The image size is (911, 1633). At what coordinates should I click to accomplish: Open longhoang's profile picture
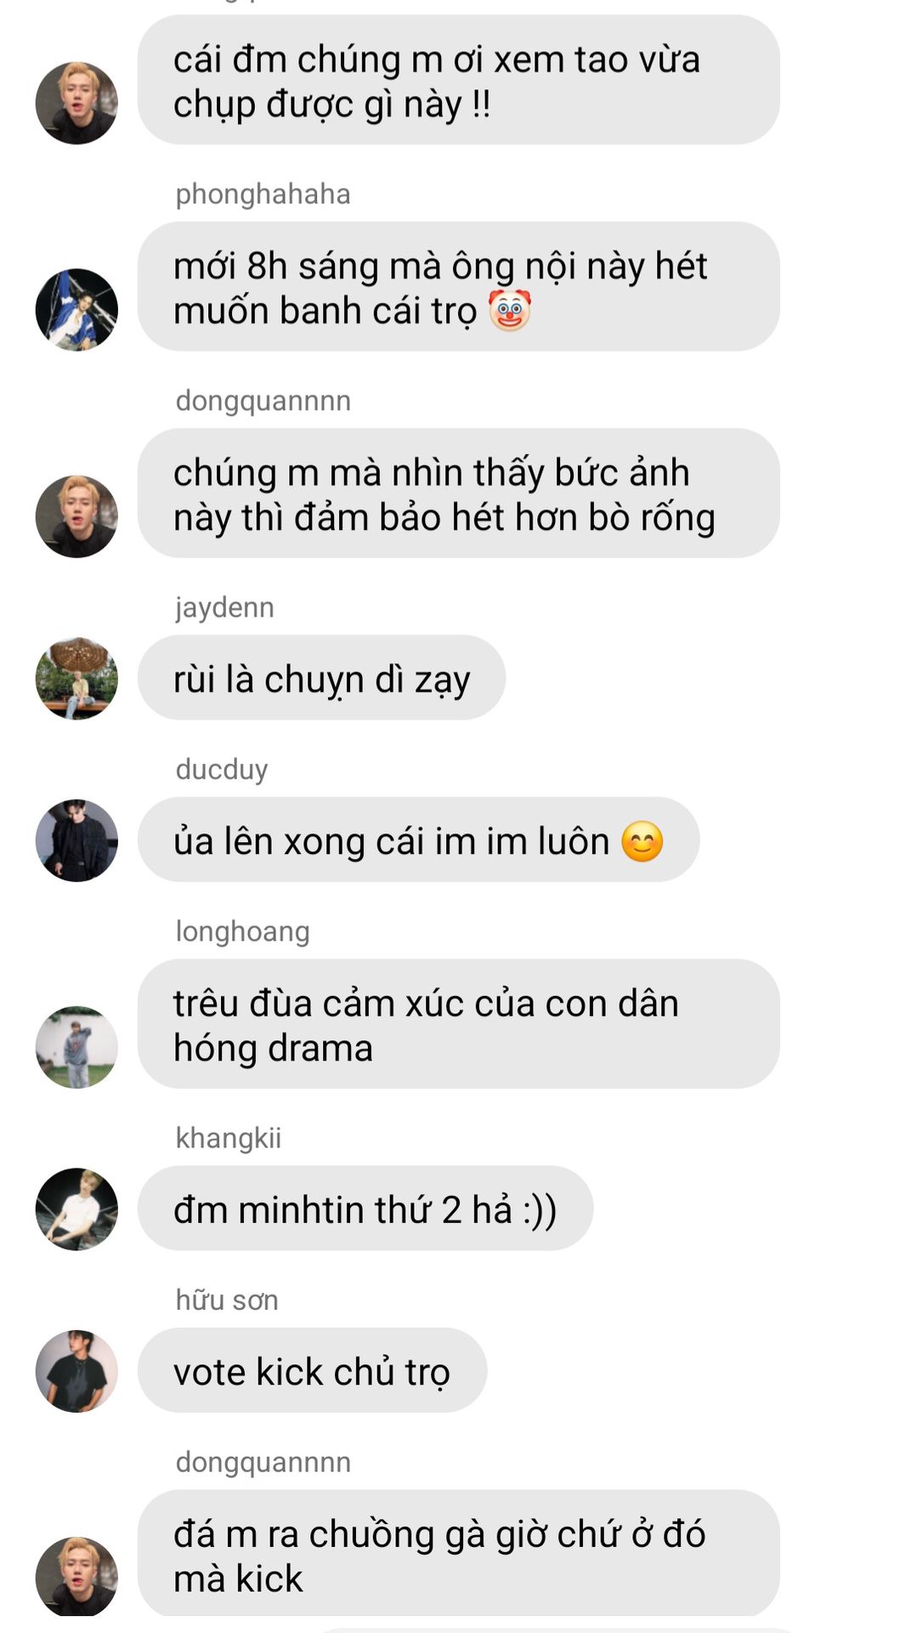pos(76,1047)
